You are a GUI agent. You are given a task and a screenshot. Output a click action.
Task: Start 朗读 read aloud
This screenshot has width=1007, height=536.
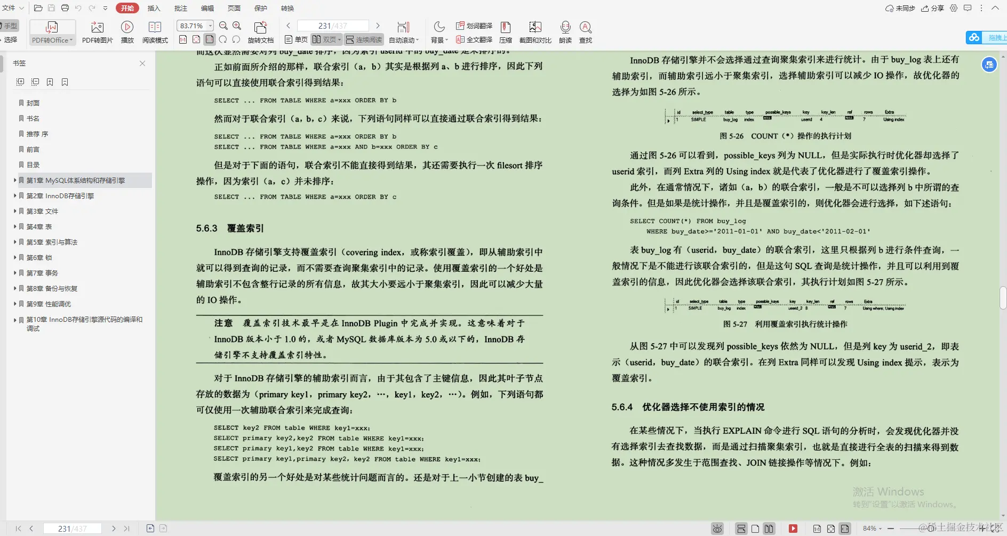[x=565, y=31]
